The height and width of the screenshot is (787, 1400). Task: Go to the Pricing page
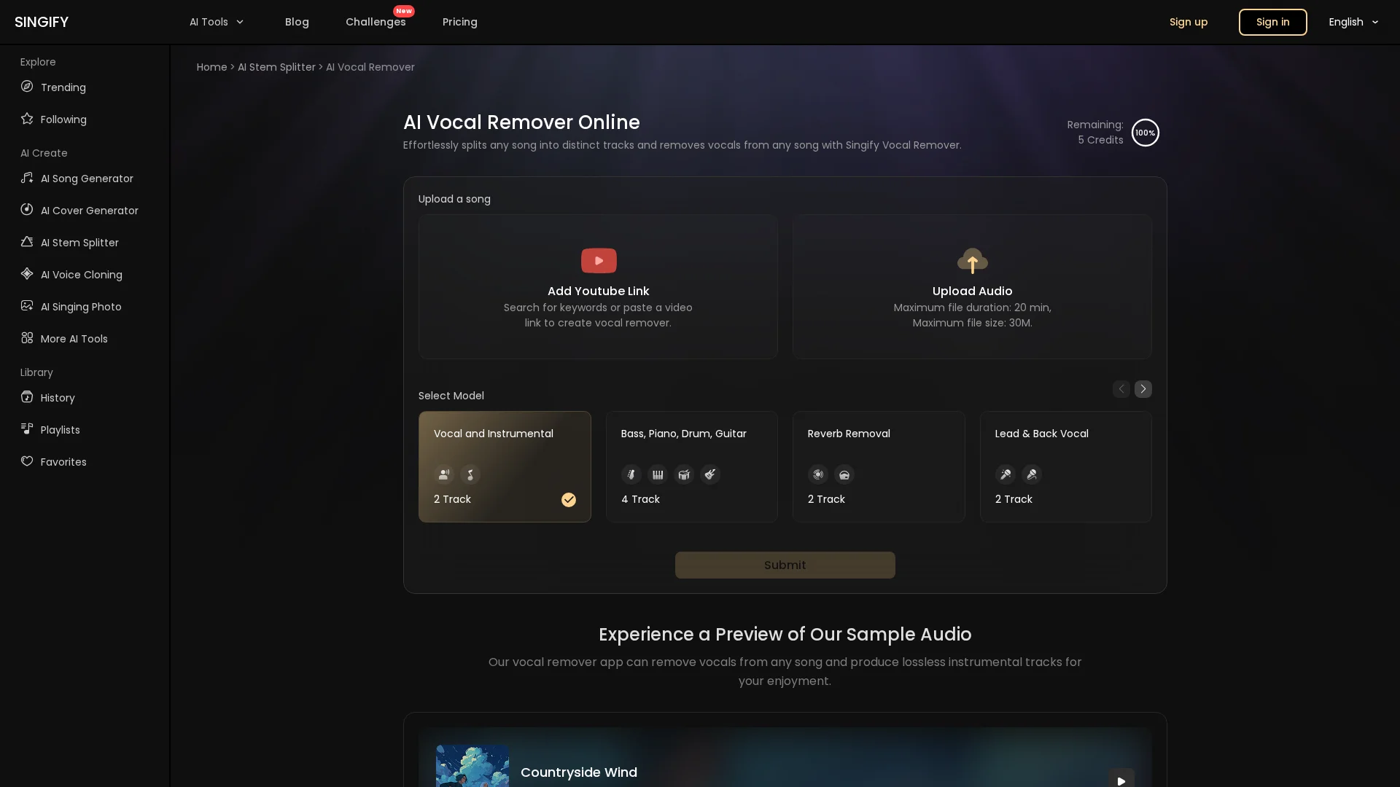[x=459, y=22]
